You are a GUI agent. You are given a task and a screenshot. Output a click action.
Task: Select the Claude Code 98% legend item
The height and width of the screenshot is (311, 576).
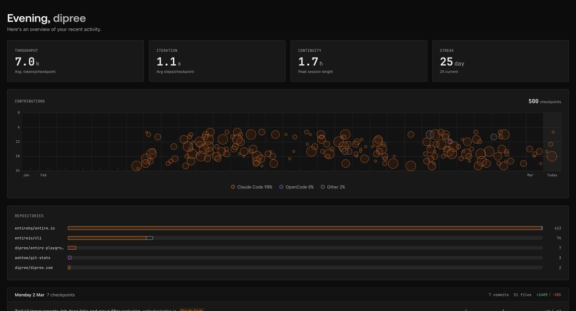(252, 187)
